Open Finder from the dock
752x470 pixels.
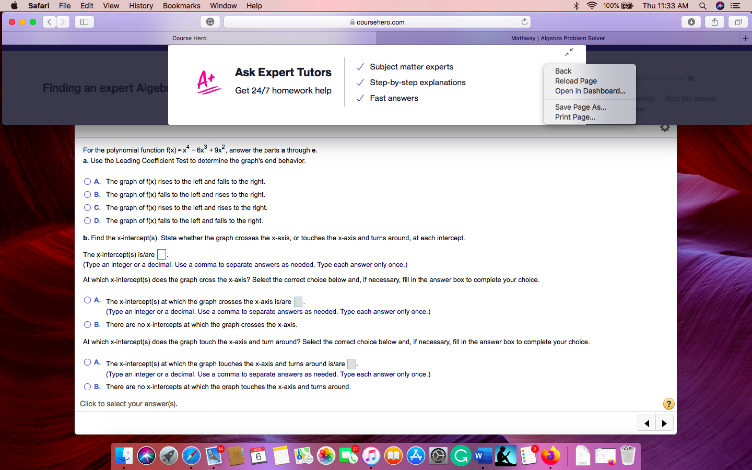[124, 456]
